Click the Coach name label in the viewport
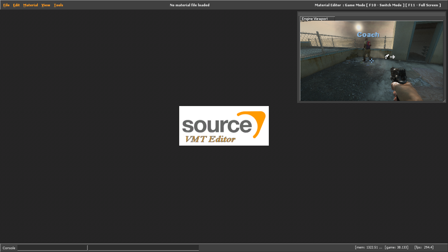This screenshot has width=448, height=252. 368,35
